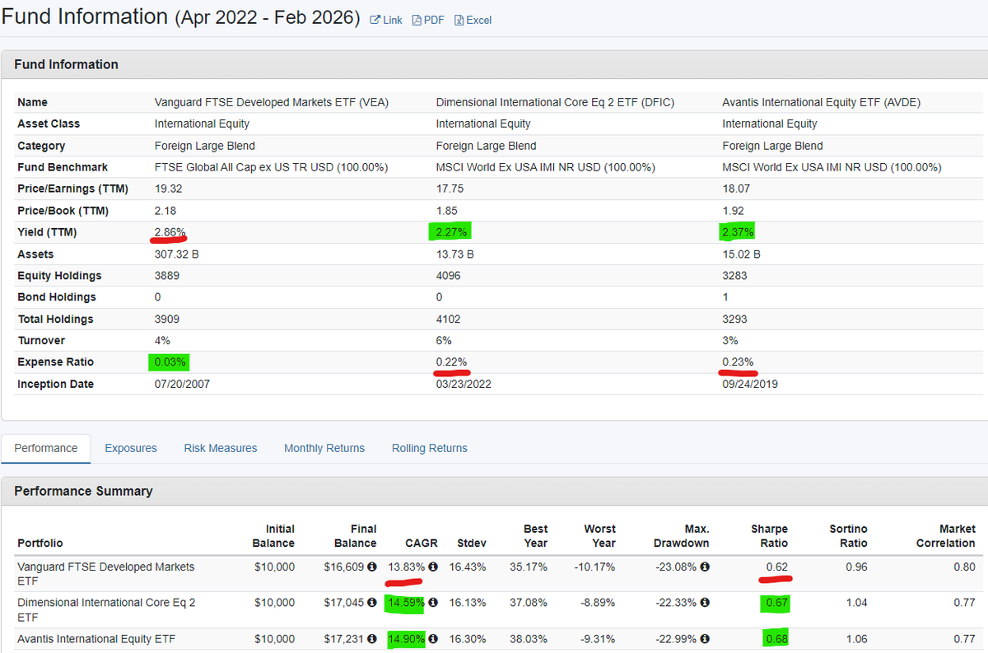Switch to the Performance tab
The width and height of the screenshot is (988, 653).
pos(46,448)
